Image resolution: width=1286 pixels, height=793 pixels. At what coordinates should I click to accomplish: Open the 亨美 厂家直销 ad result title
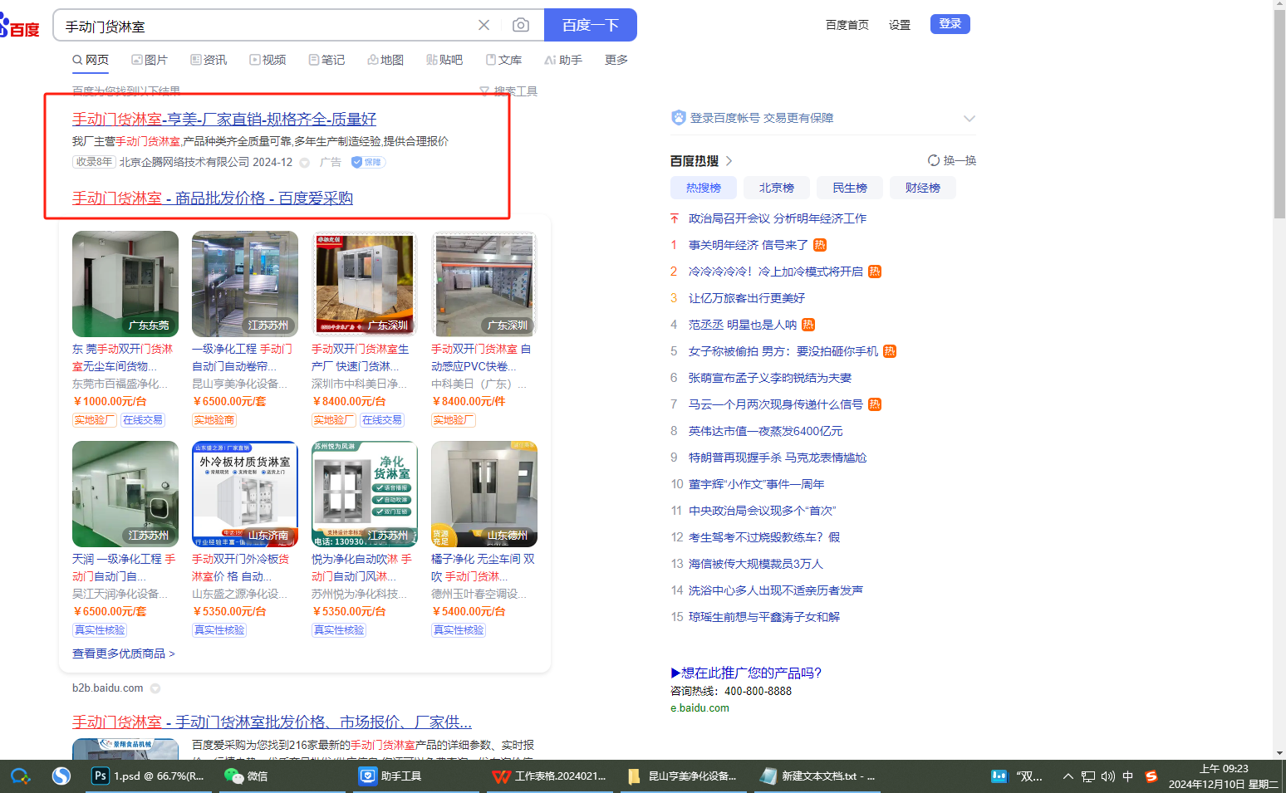224,120
